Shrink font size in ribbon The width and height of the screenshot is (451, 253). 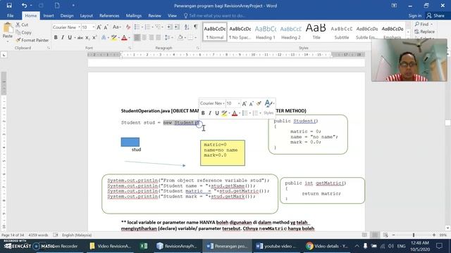[106, 27]
